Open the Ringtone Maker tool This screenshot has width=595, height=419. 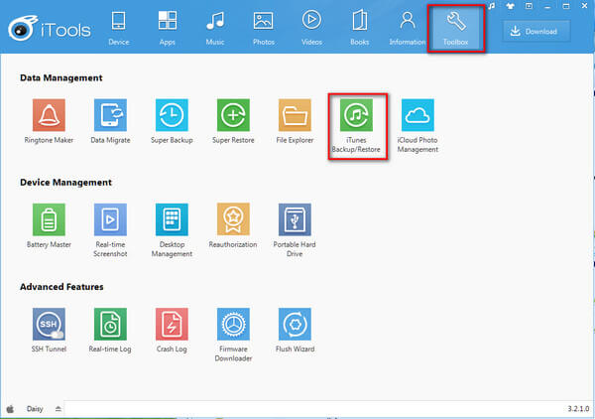(x=49, y=115)
